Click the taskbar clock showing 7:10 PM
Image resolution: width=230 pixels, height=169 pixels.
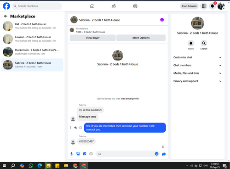click(215, 166)
